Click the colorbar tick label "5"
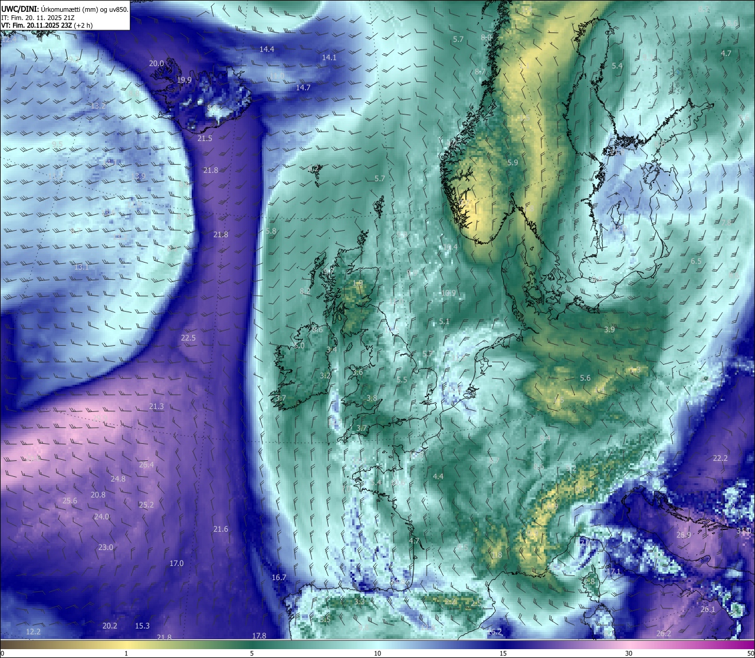 point(252,653)
